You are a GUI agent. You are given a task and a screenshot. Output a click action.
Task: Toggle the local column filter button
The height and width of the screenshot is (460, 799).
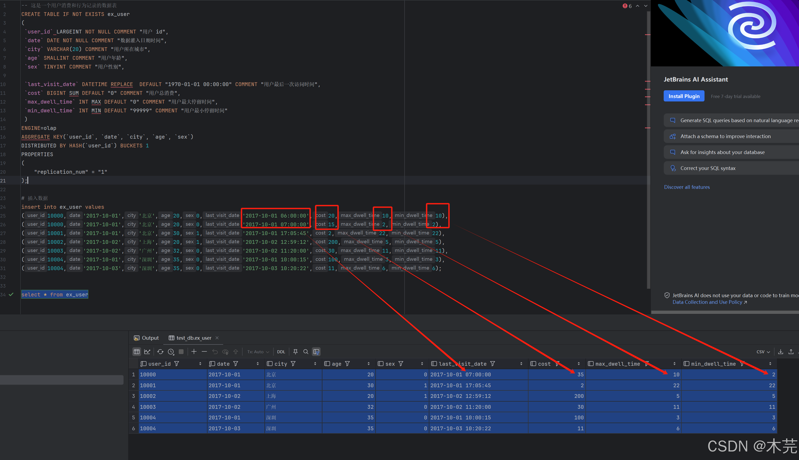[316, 352]
